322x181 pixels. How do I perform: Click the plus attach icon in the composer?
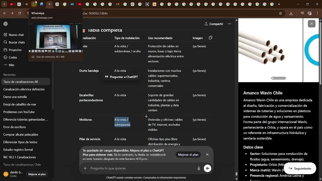pyautogui.click(x=85, y=168)
